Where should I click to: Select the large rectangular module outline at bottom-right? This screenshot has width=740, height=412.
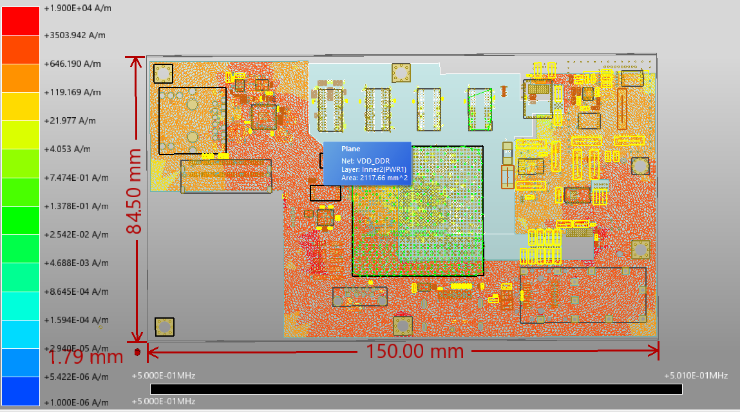[x=582, y=295]
